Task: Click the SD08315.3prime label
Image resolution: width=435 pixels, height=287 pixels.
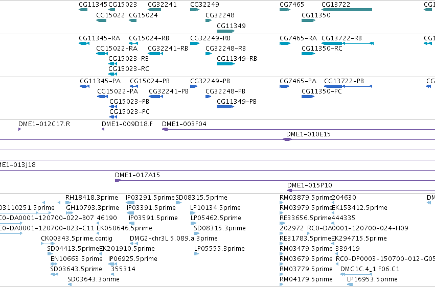Action: tap(220, 228)
